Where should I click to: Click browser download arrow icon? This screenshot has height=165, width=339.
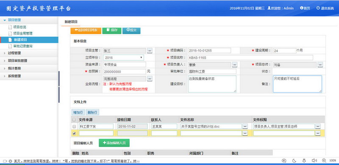click(x=304, y=160)
